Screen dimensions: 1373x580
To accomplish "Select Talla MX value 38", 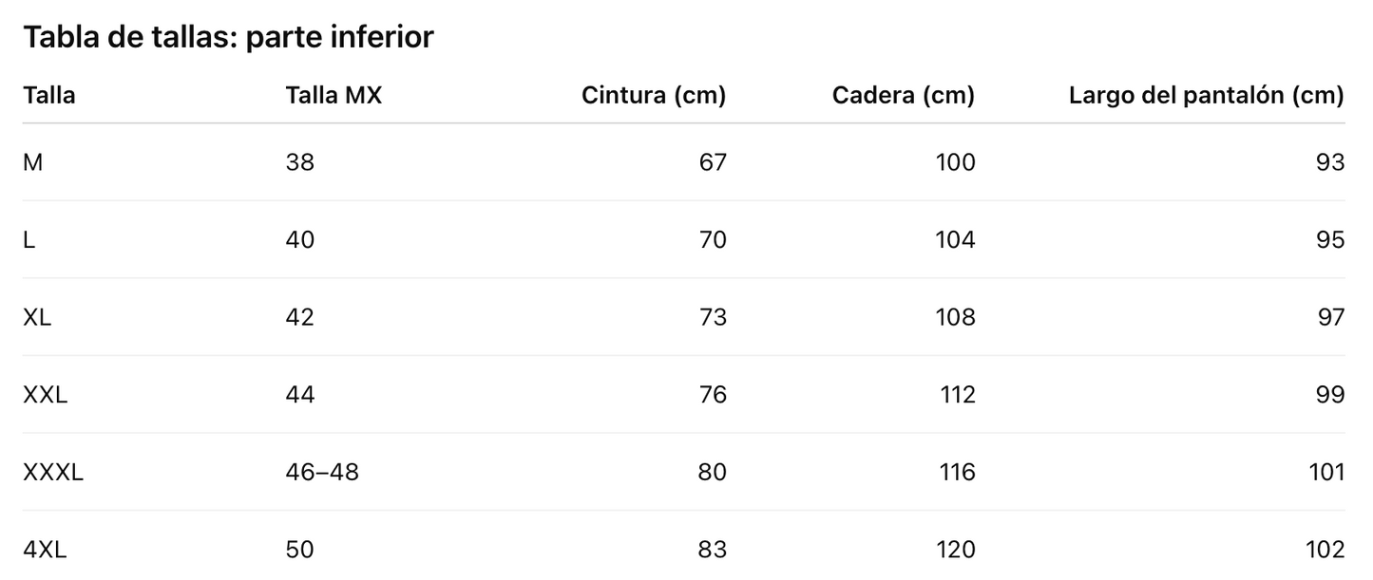I will tap(300, 162).
